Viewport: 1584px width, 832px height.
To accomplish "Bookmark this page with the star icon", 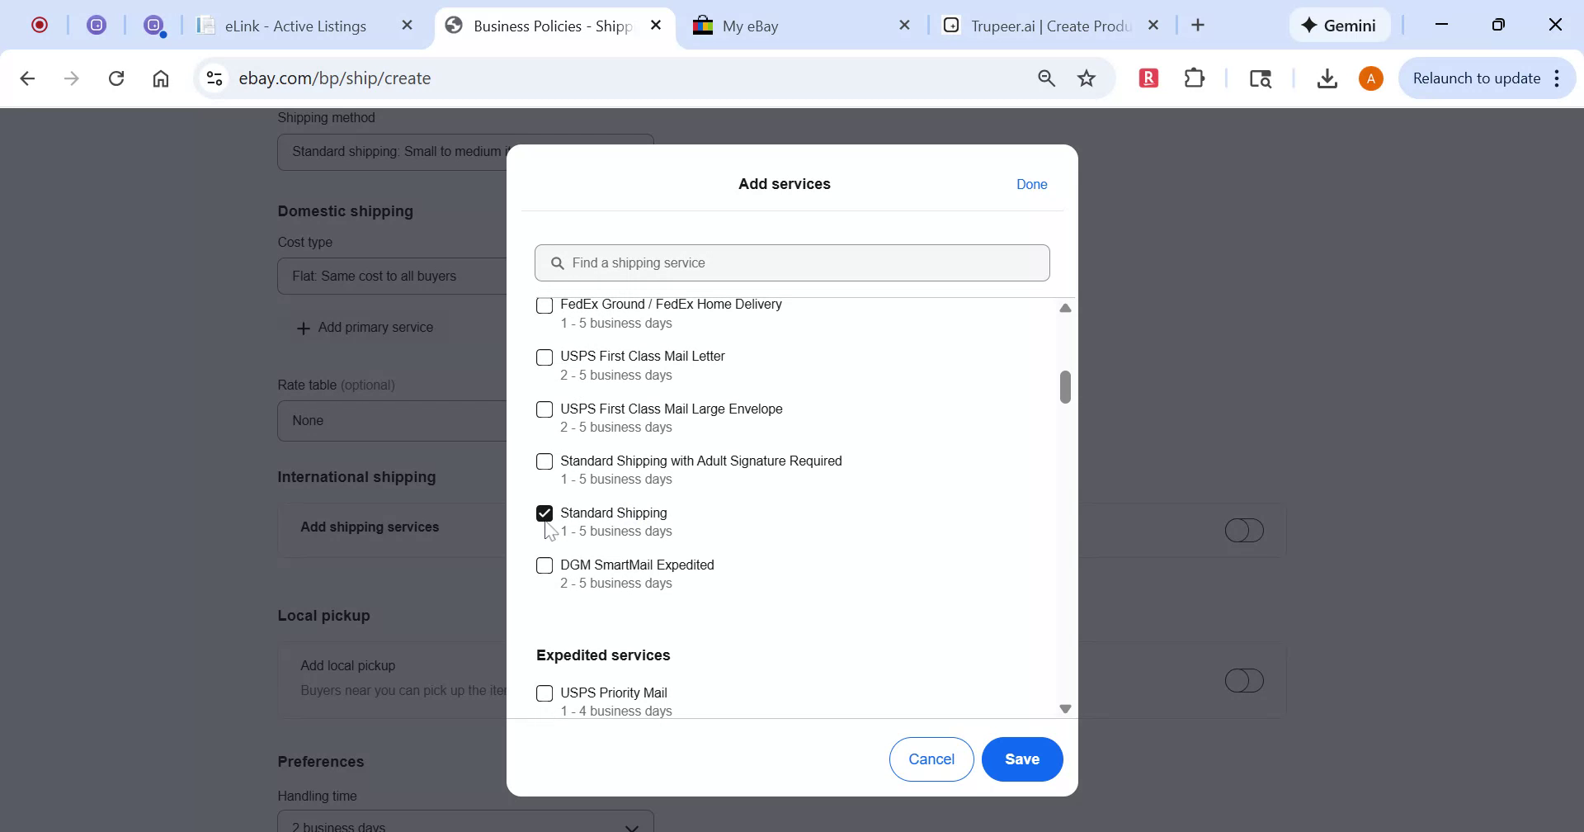I will pyautogui.click(x=1087, y=78).
